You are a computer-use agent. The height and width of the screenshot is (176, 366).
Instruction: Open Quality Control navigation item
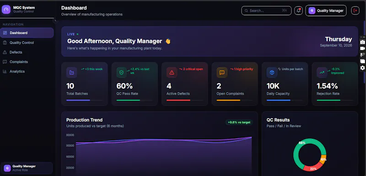coord(27,42)
